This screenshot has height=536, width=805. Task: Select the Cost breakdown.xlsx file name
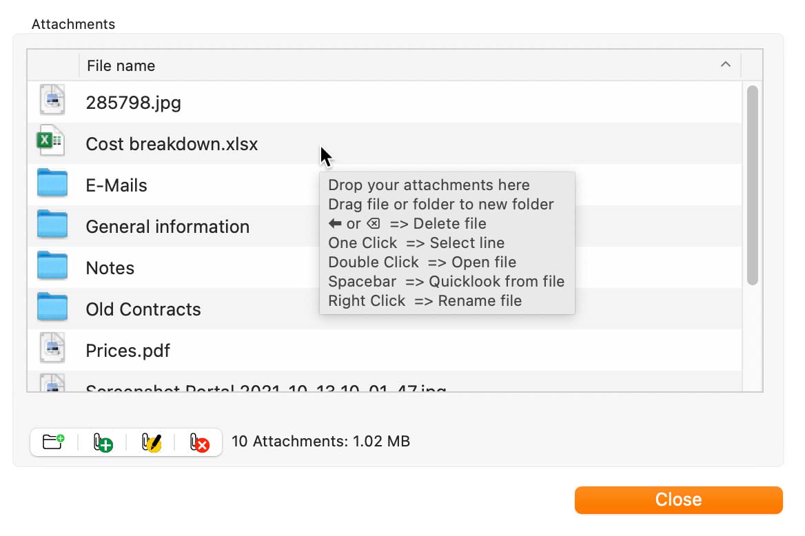click(172, 144)
